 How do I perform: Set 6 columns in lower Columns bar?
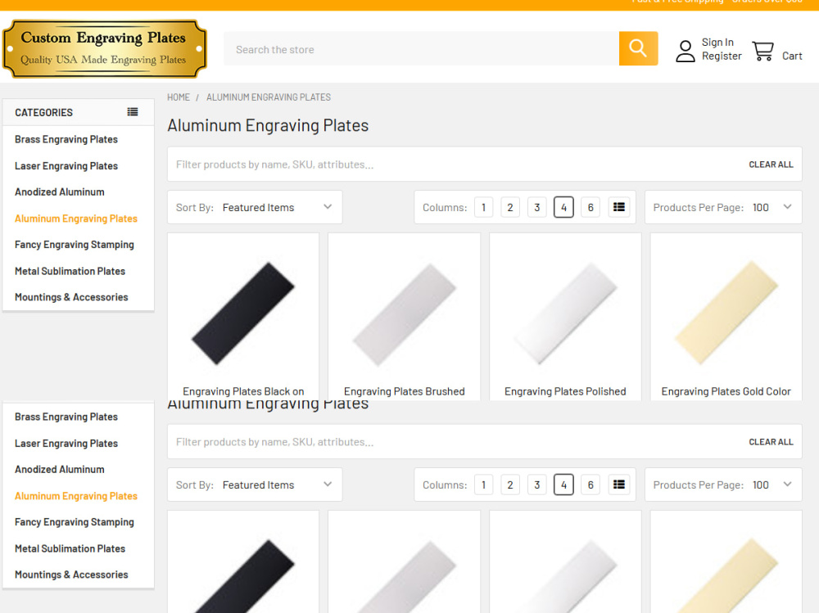pyautogui.click(x=590, y=485)
